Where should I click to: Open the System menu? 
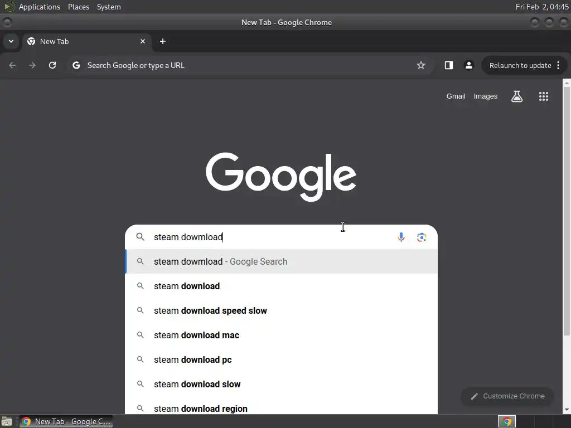pos(109,7)
